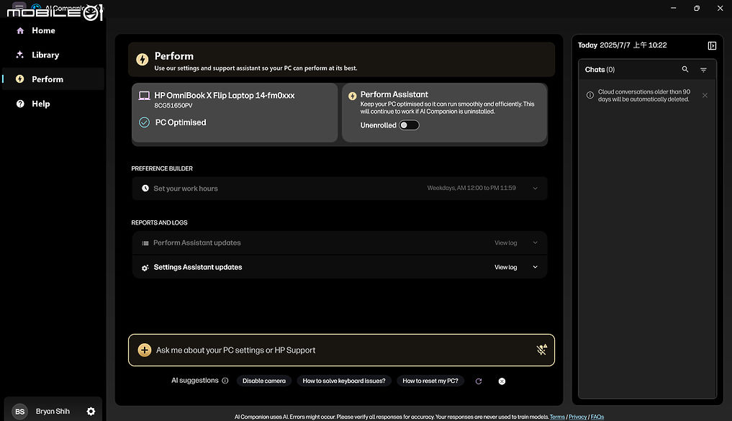Click the Today 2025/7/7 date text
Image resolution: width=732 pixels, height=421 pixels.
[623, 45]
